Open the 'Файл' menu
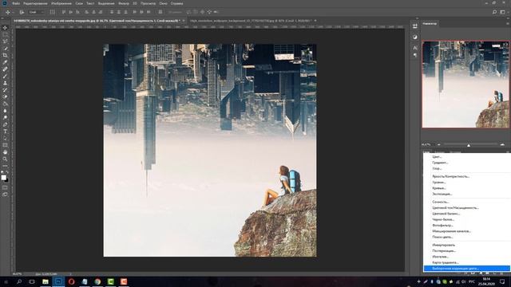The width and height of the screenshot is (511, 287). coord(16,3)
